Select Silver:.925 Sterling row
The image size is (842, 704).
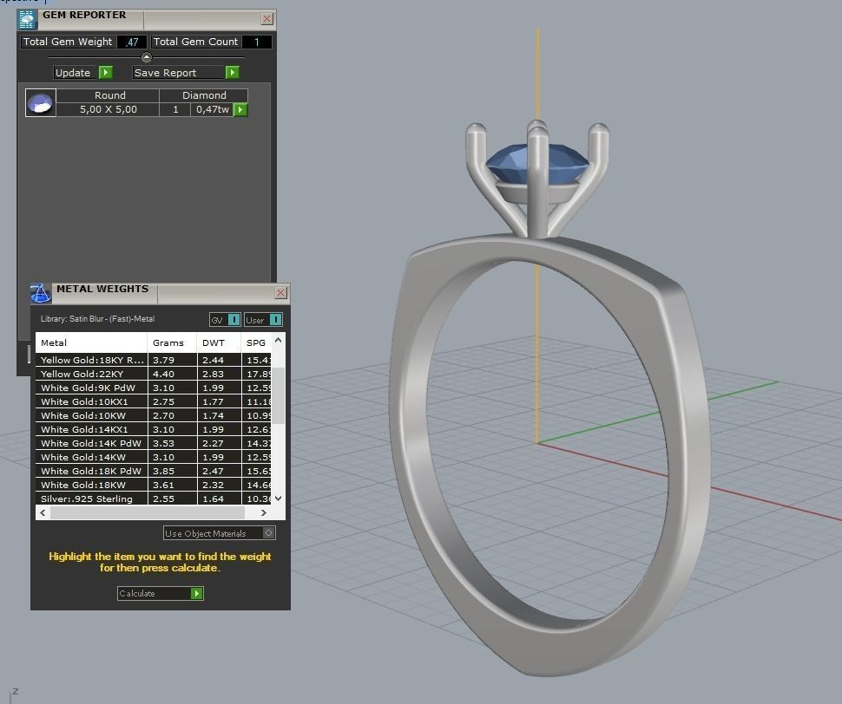tap(154, 499)
